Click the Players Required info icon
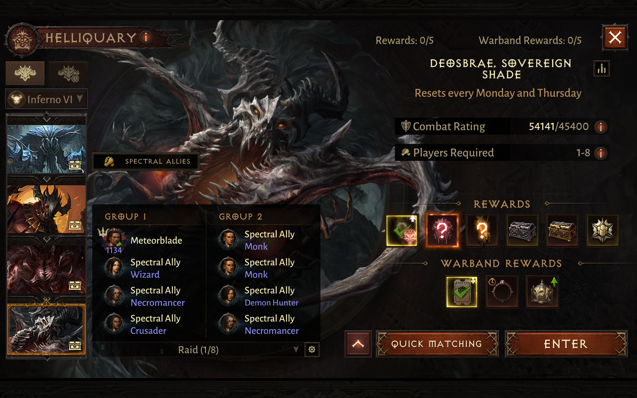Viewport: 637px width, 398px height. 601,153
